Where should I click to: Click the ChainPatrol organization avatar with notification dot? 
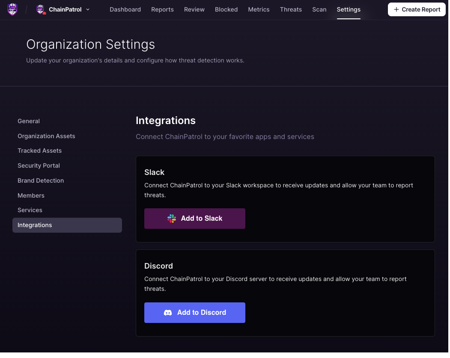pos(41,9)
